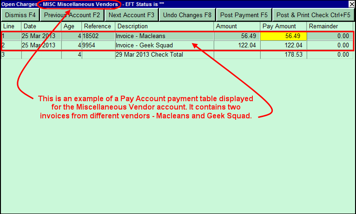Click the Date column header
The image size is (356, 214).
coord(41,26)
